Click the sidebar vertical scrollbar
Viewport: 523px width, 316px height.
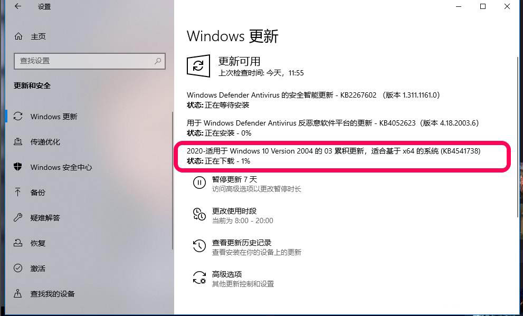(173, 180)
